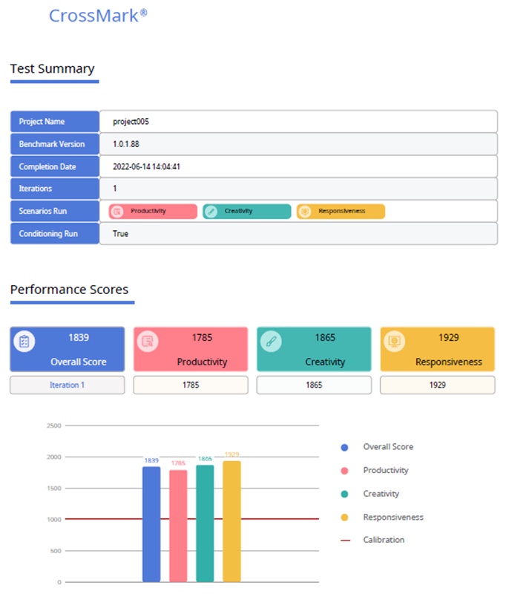Click the Conditioning Run label cell
The height and width of the screenshot is (594, 506).
pyautogui.click(x=55, y=234)
